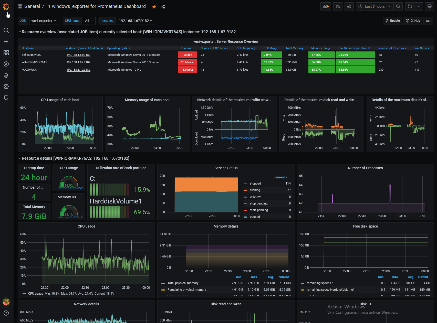This screenshot has width=437, height=323.
Task: Open the Server Admin shield icon
Action: (6, 98)
